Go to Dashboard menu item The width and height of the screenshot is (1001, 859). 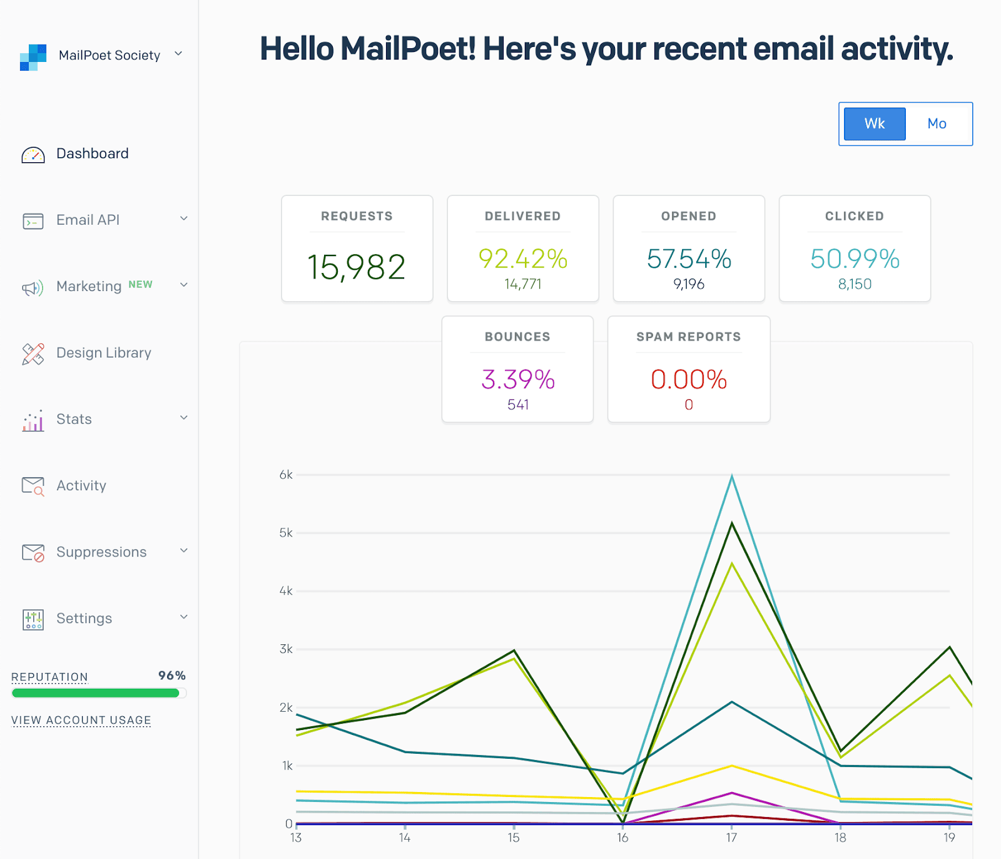93,153
